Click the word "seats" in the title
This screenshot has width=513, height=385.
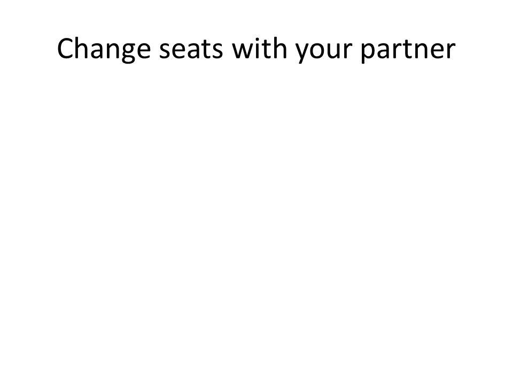(191, 50)
